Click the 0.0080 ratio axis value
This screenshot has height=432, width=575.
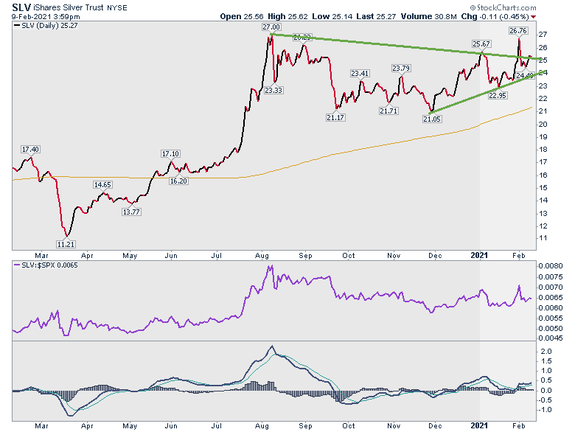point(551,266)
